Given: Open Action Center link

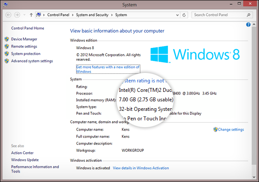Looking at the screenshot, I should click(x=22, y=153).
